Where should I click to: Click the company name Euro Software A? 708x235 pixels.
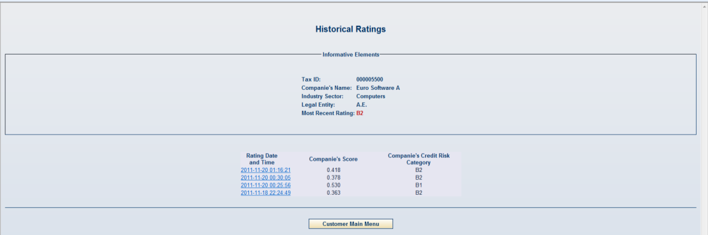pos(377,88)
